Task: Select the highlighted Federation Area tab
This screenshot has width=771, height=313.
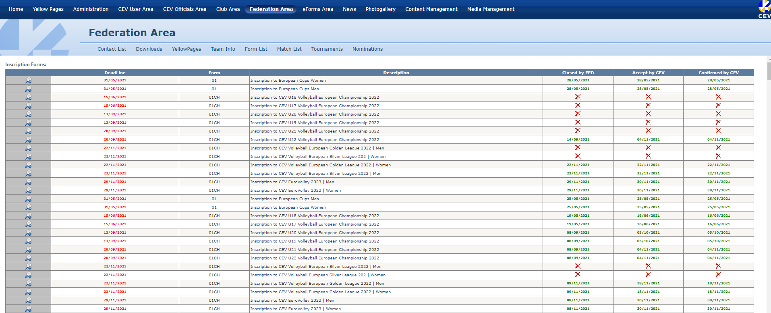Action: click(271, 9)
